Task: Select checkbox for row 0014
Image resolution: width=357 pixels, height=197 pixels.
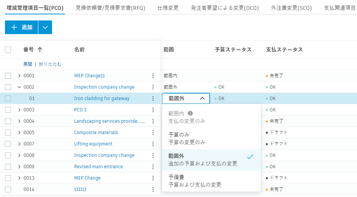Action: (x=8, y=189)
